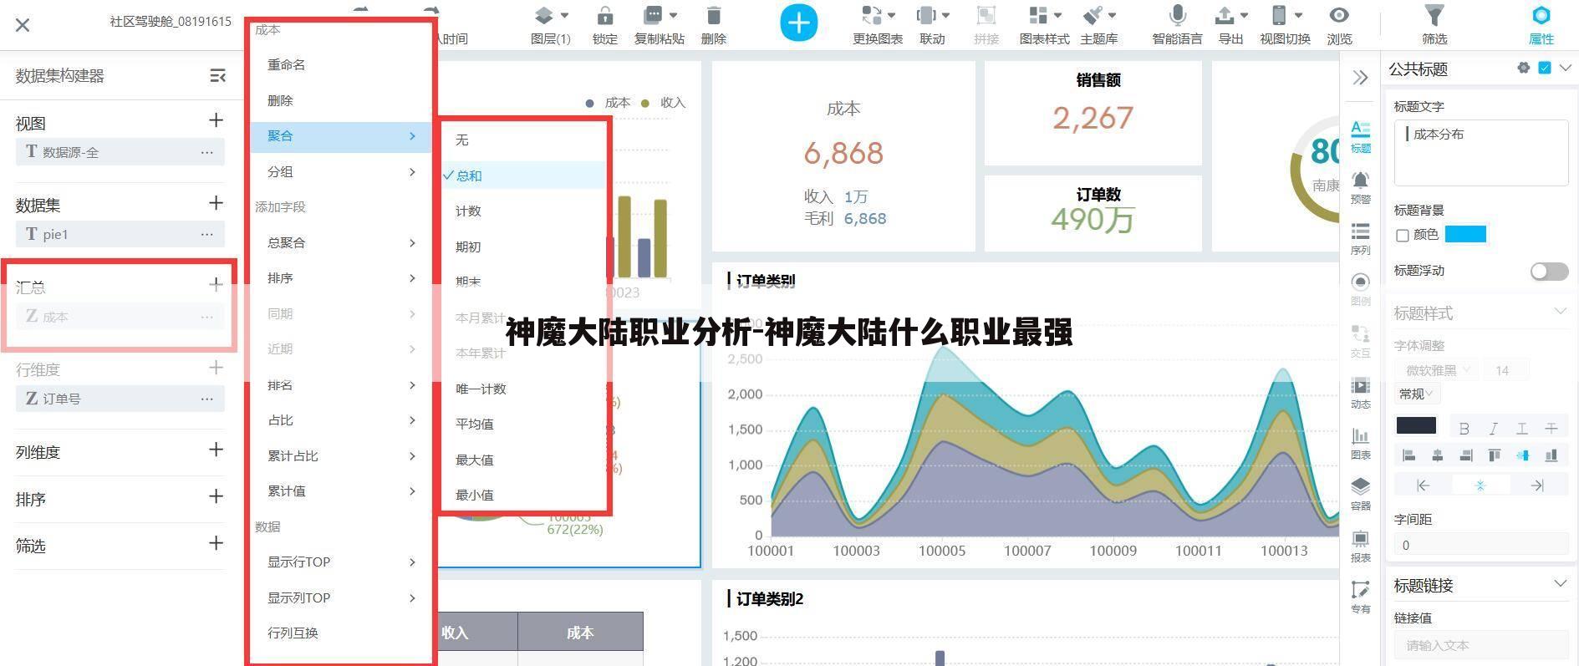Open the 预警 alert bell sidebar icon
Image resolution: width=1579 pixels, height=666 pixels.
[x=1360, y=187]
